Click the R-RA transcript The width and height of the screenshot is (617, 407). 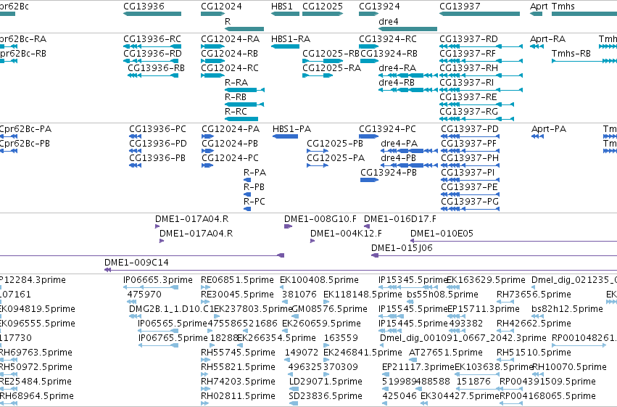pos(236,83)
